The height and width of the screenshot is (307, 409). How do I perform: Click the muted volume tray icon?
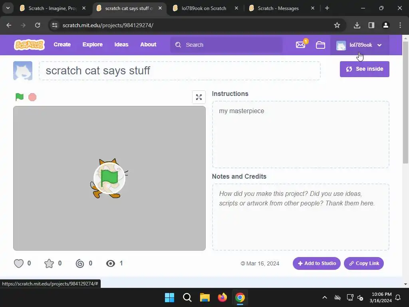(x=360, y=297)
